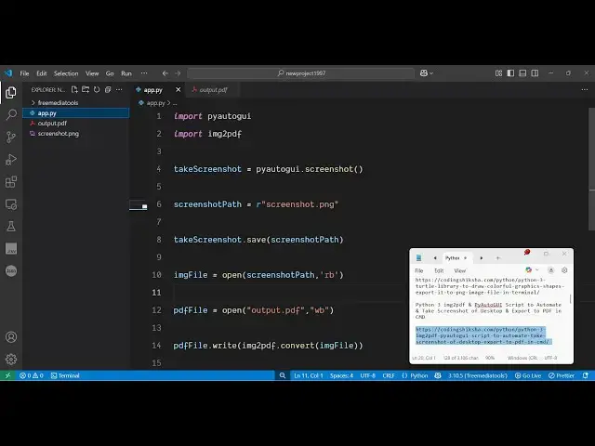The width and height of the screenshot is (595, 446).
Task: Open the Copilot chat icon in title bar
Action: (x=424, y=72)
